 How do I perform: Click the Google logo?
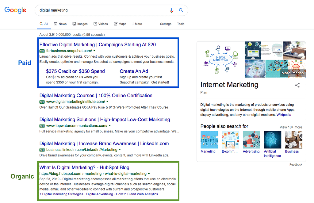[x=15, y=10]
